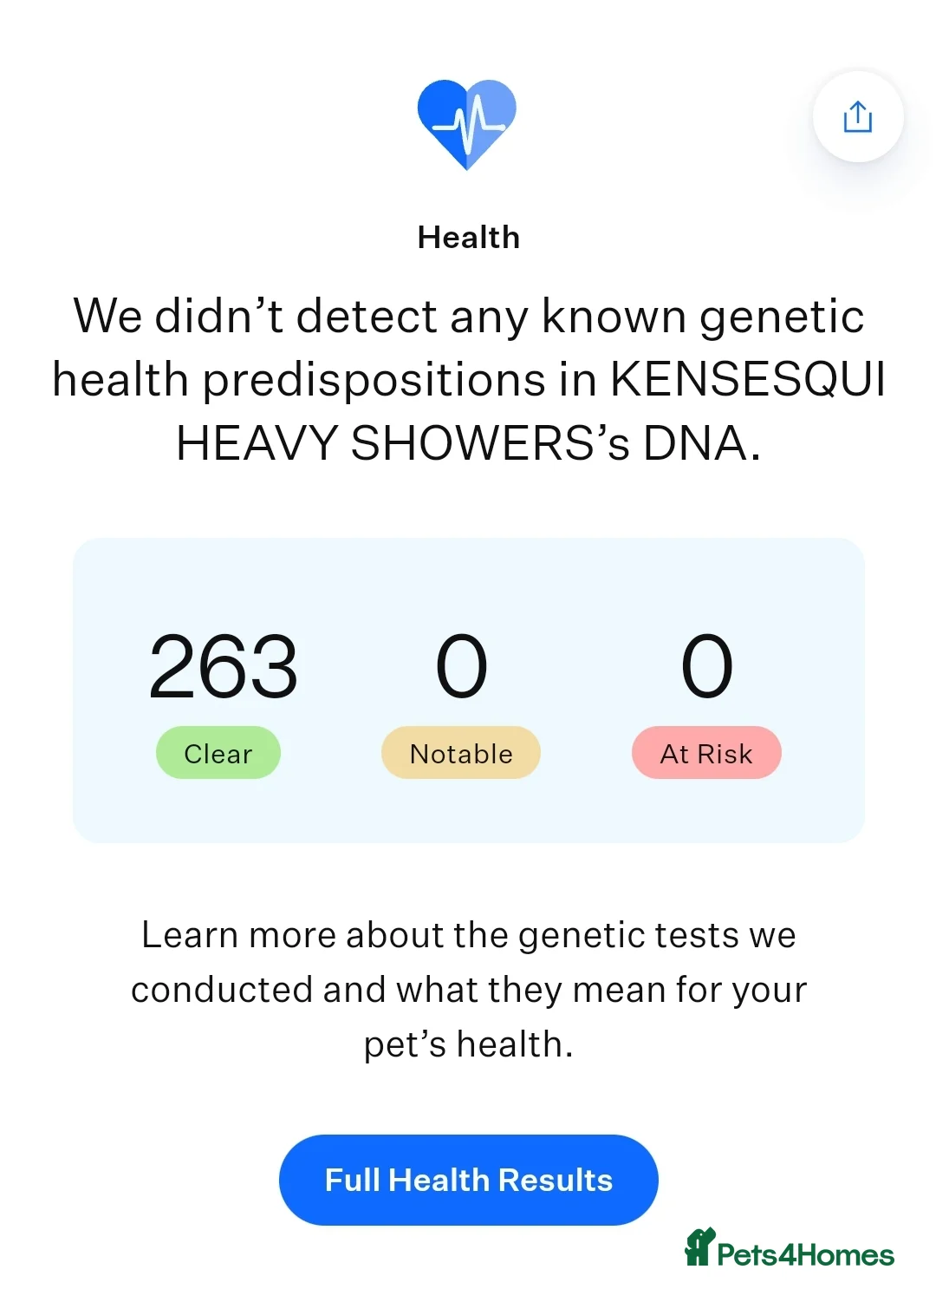This screenshot has height=1289, width=936.
Task: Click the zero above Notable
Action: (x=461, y=666)
